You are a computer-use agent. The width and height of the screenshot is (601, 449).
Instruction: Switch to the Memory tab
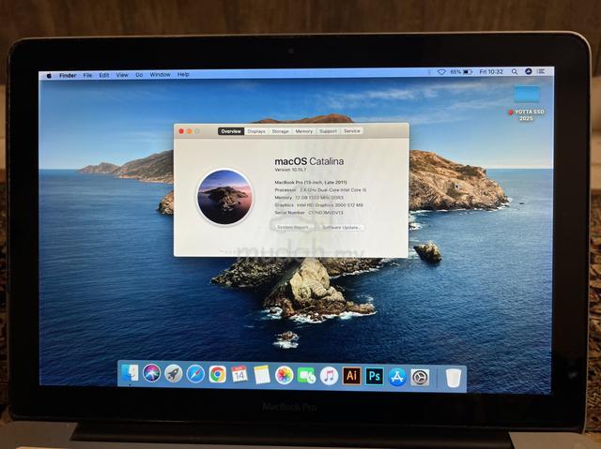point(304,131)
